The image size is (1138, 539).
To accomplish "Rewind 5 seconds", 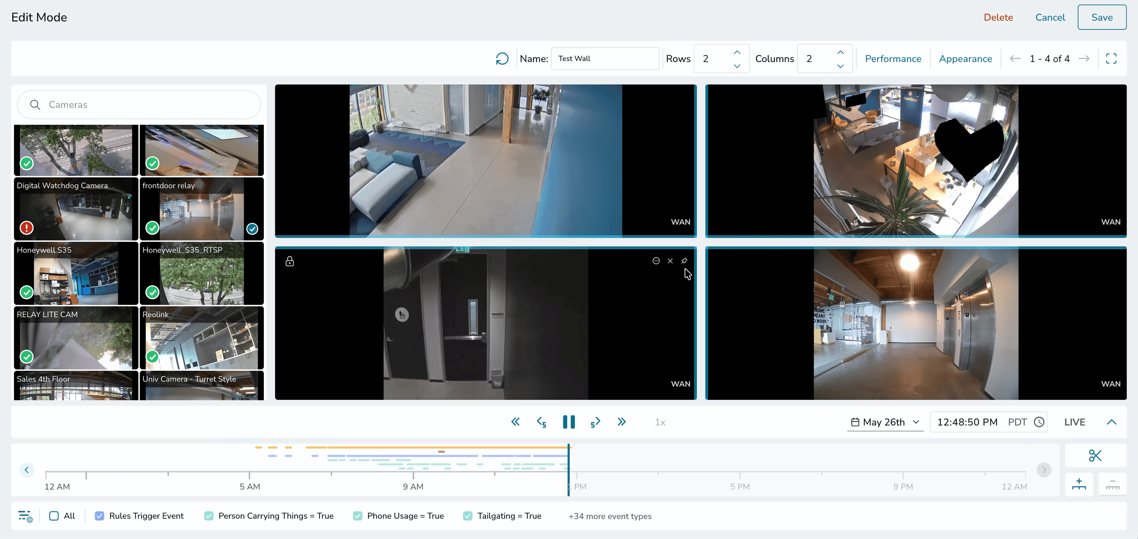I will tap(542, 422).
